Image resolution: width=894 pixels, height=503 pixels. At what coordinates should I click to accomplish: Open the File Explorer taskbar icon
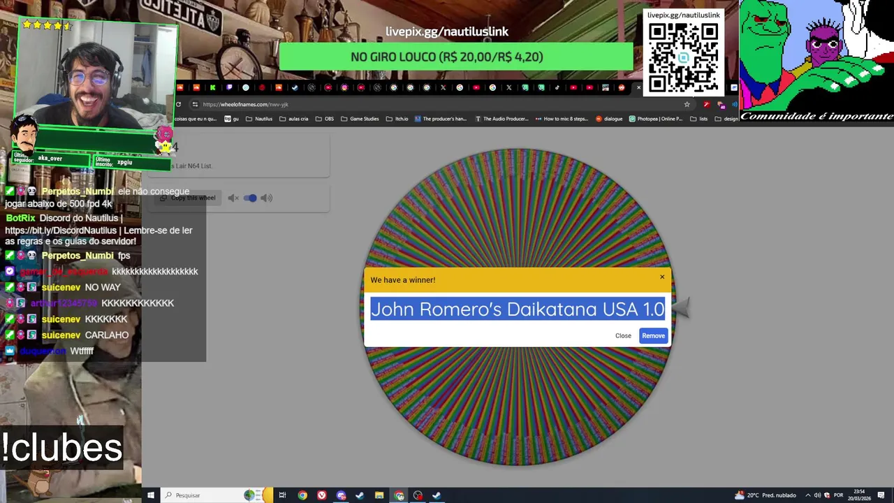[x=379, y=495]
